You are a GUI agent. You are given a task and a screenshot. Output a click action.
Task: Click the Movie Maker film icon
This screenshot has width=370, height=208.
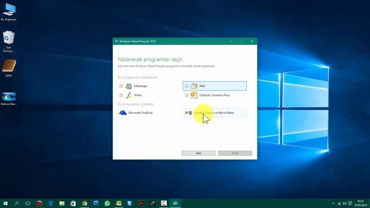190,113
